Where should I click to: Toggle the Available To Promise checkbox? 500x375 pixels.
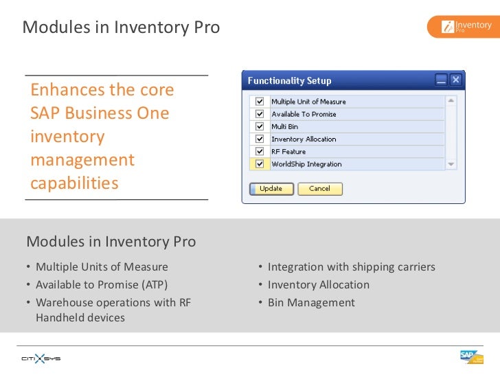point(260,114)
